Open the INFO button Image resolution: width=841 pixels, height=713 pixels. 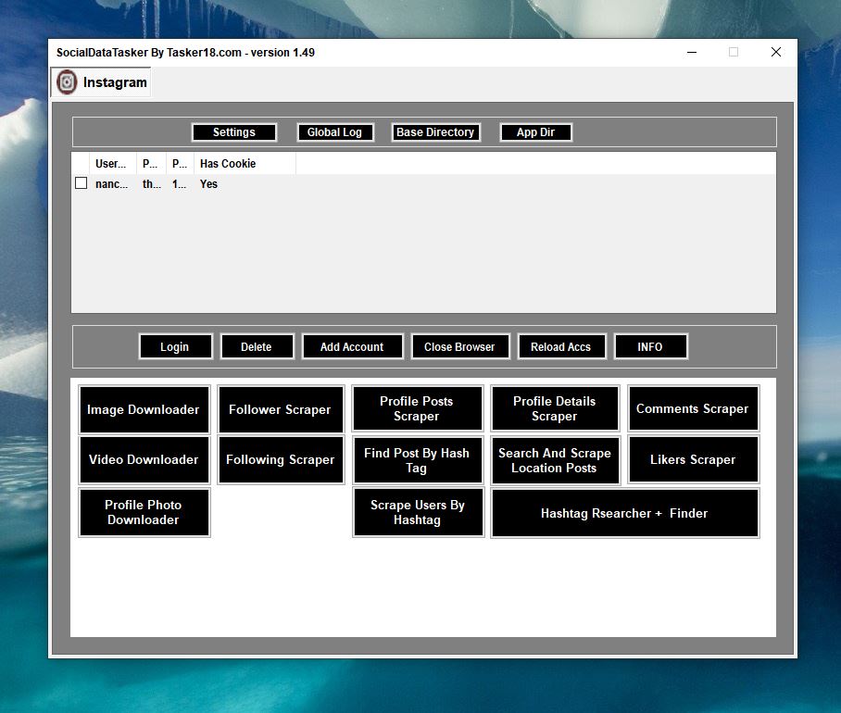650,347
